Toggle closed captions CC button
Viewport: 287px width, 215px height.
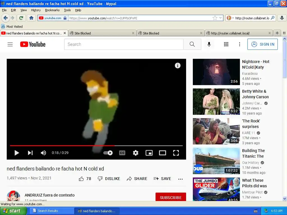pyautogui.click(x=122, y=153)
